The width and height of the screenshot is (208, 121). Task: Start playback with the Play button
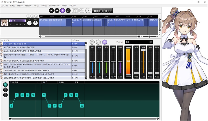tap(57, 10)
